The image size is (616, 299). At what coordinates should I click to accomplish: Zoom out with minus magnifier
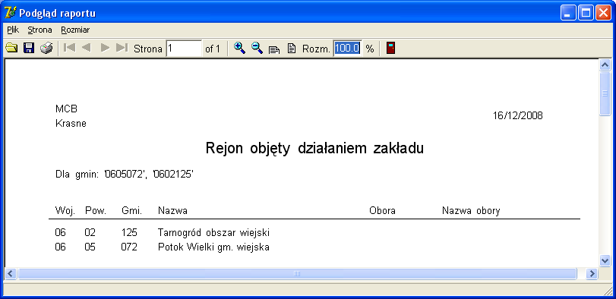coord(257,49)
